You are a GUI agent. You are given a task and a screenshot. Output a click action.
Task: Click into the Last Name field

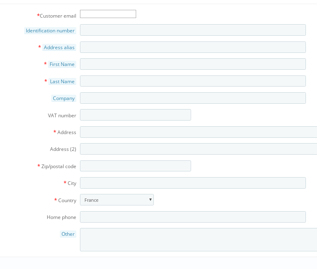[x=193, y=81]
